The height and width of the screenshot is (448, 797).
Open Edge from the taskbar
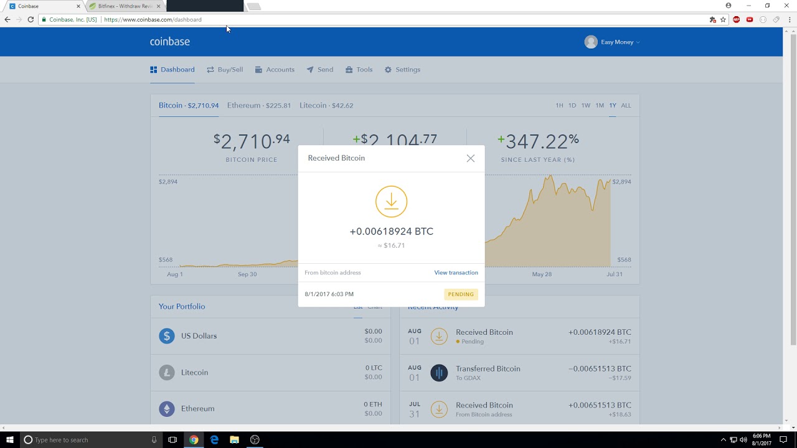pos(214,440)
